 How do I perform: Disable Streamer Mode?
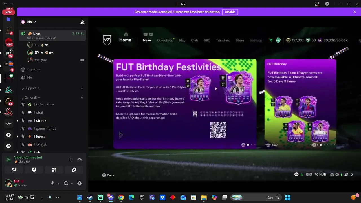(x=230, y=12)
